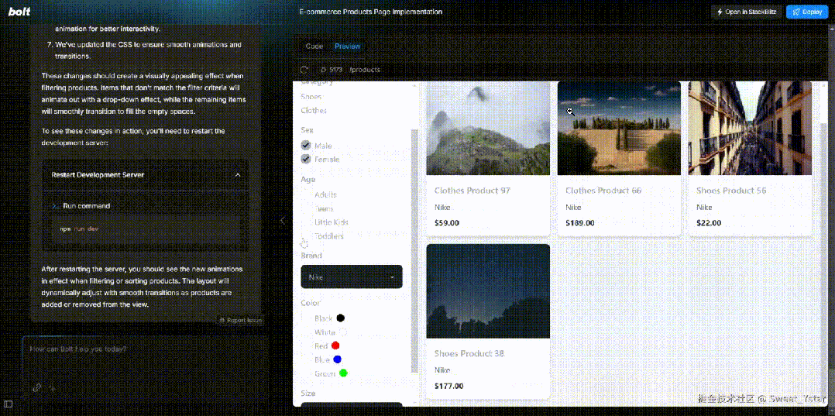The width and height of the screenshot is (835, 416).
Task: Uncheck the Female checkbox
Action: click(x=306, y=159)
